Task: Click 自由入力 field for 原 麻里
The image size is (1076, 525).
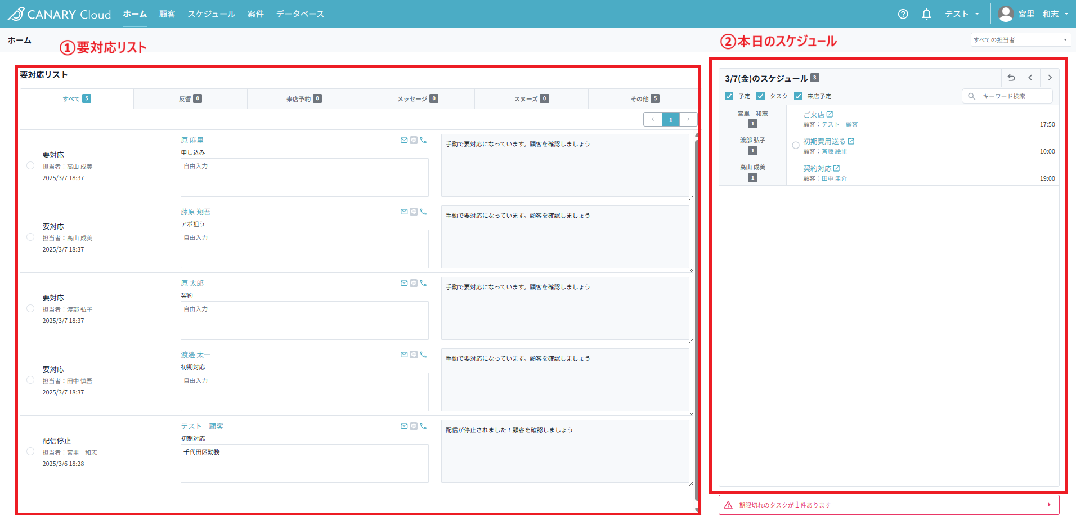Action: point(304,177)
